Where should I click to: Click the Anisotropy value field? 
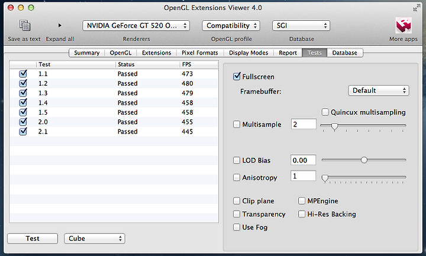pos(303,176)
